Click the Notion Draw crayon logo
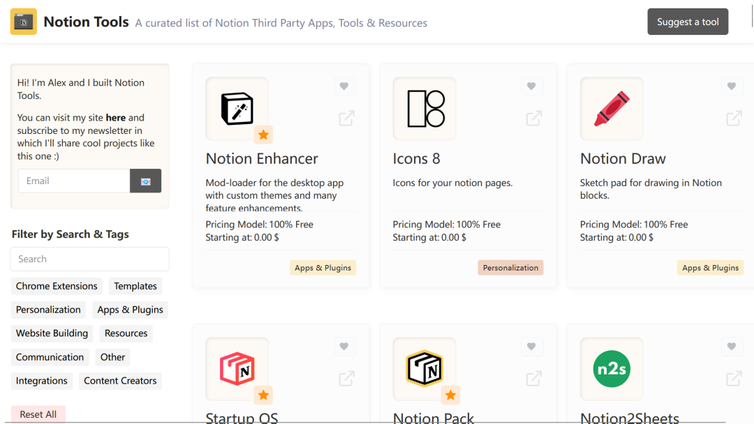The image size is (754, 424). 612,109
